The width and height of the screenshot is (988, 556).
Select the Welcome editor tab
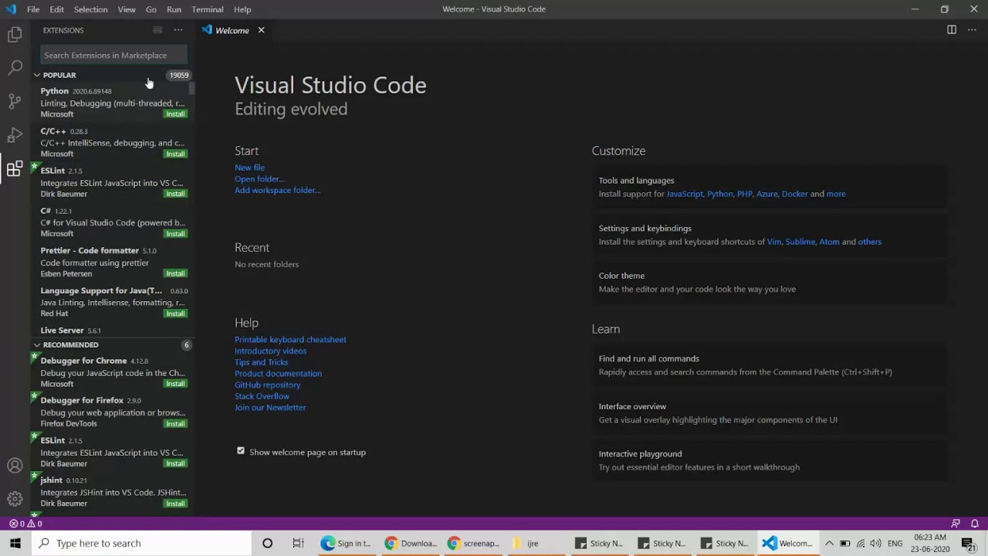[x=233, y=30]
